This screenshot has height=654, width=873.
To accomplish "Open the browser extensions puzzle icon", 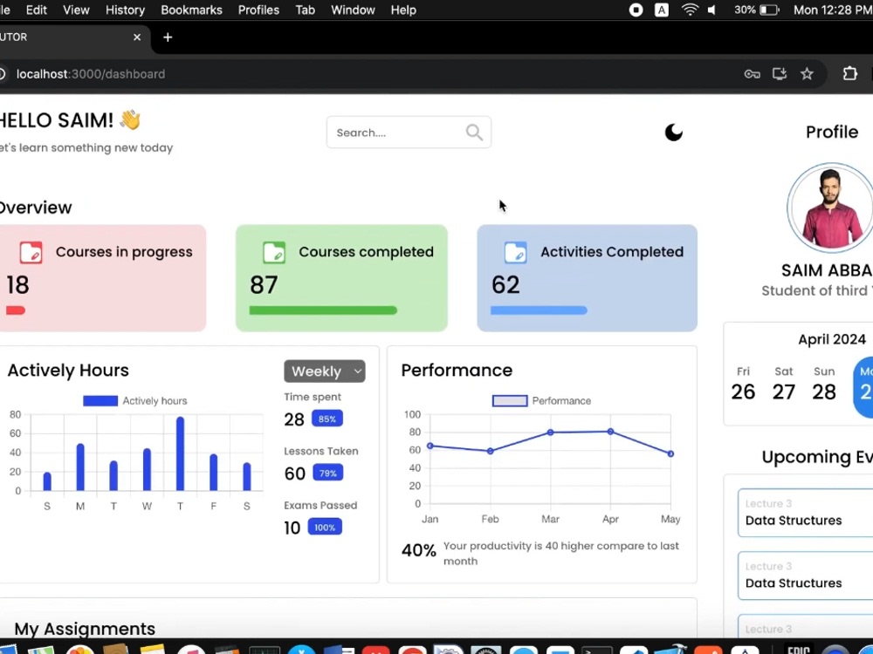I will [849, 74].
